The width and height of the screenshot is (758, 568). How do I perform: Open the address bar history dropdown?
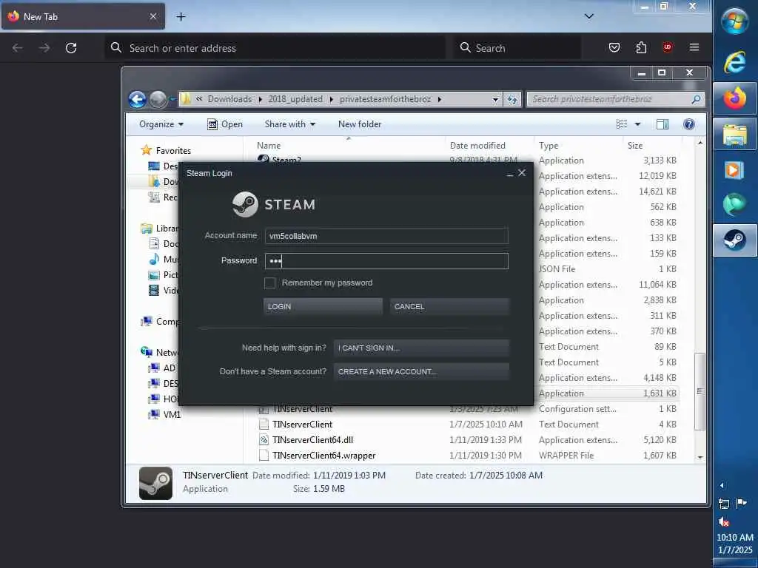pyautogui.click(x=495, y=100)
